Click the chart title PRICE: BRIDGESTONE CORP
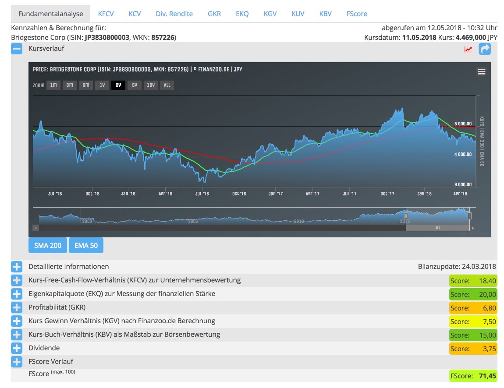 137,69
